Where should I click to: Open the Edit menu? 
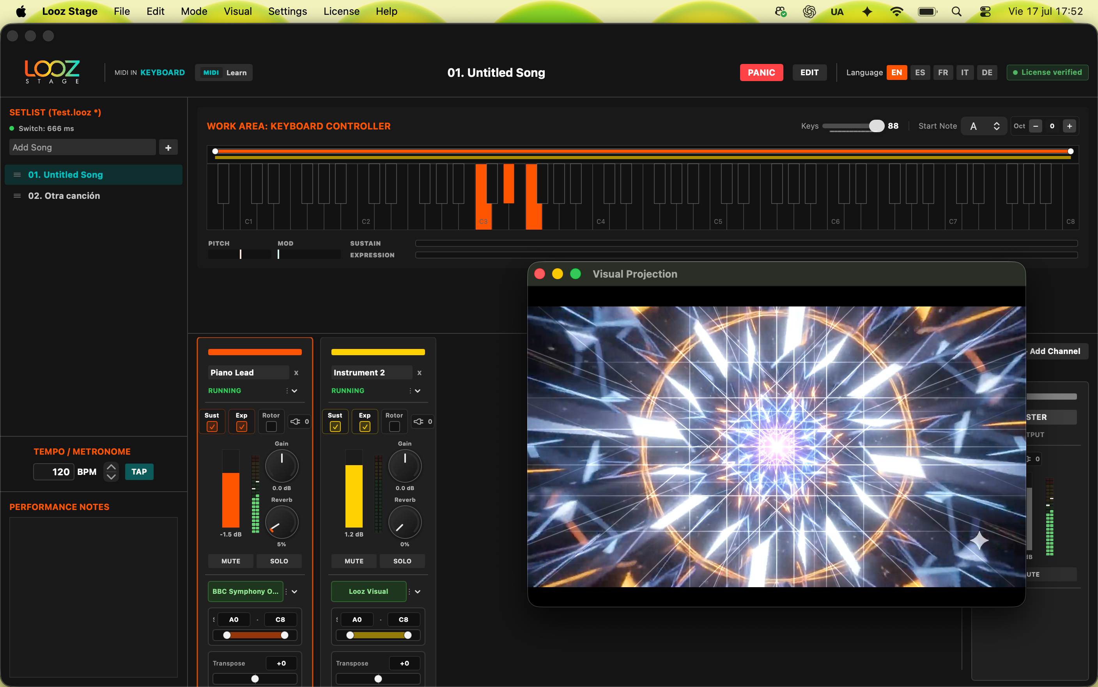[x=155, y=11]
